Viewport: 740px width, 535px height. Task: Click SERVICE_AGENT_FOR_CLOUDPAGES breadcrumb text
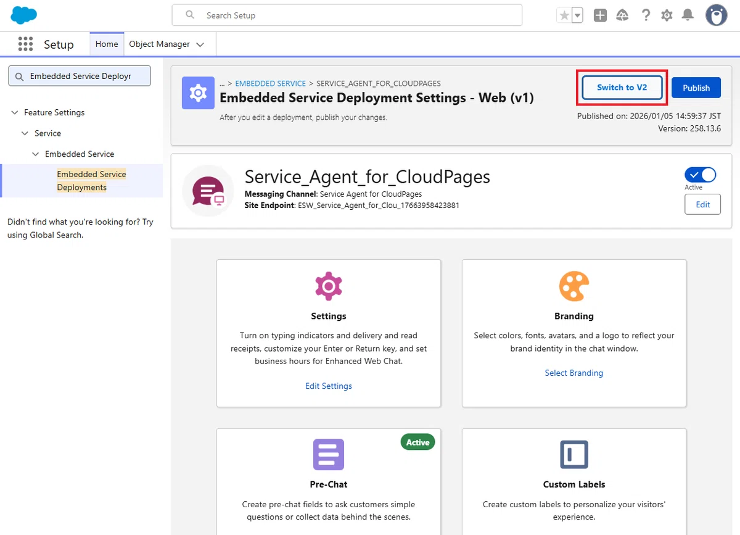pos(379,83)
